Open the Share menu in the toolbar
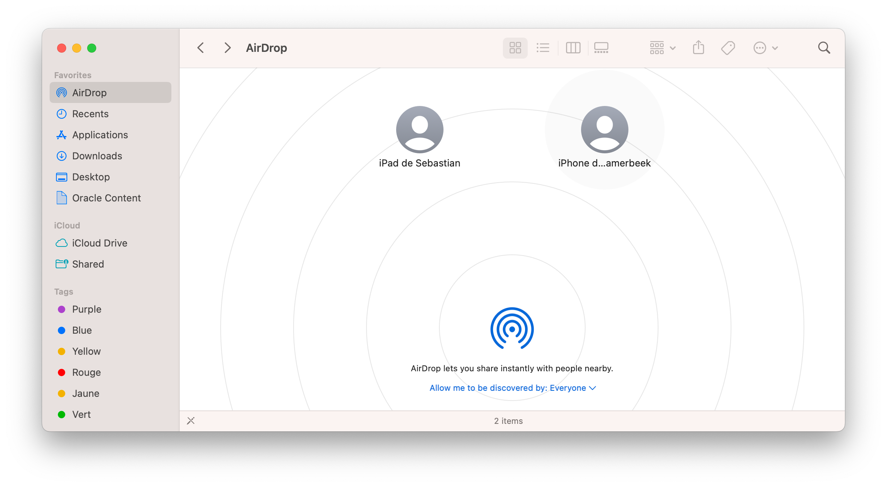Screen dimensions: 887x487 [x=698, y=48]
